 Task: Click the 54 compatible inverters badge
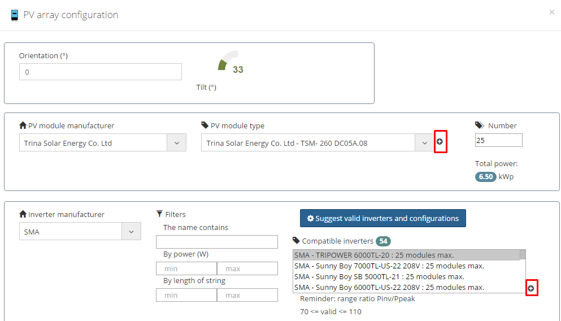coord(383,241)
